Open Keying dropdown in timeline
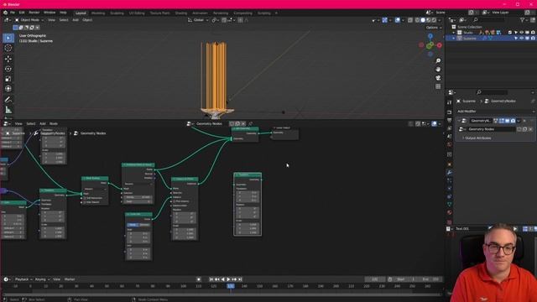The width and height of the screenshot is (537, 302). click(x=43, y=279)
